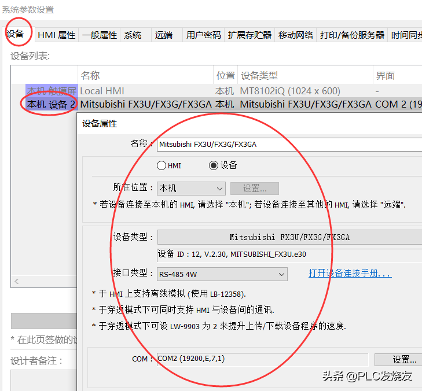Image resolution: width=422 pixels, height=391 pixels.
Task: Open the 用户密码 tab
Action: click(x=203, y=35)
